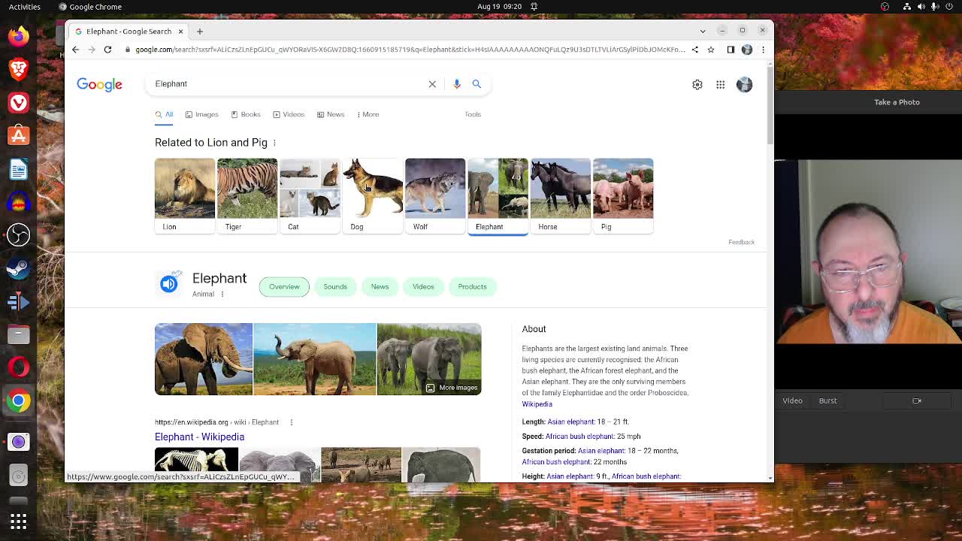The image size is (962, 541).
Task: Bookmark this page with star
Action: pos(710,50)
